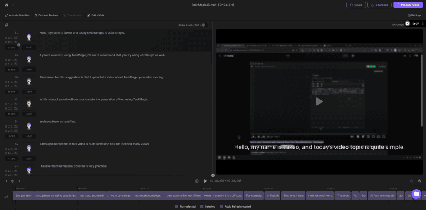
Task: Open chat support bubble
Action: tap(416, 194)
